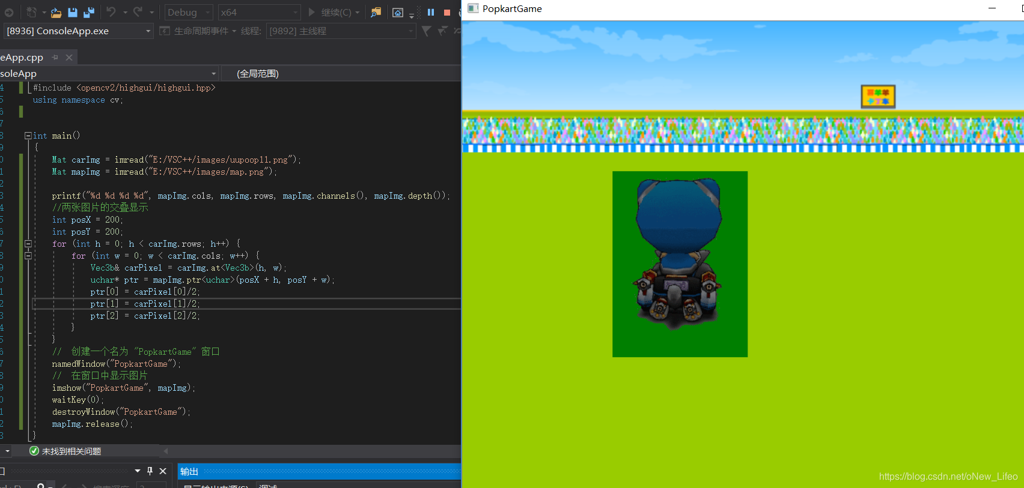Click the 'int posY = 200;' line

click(87, 232)
